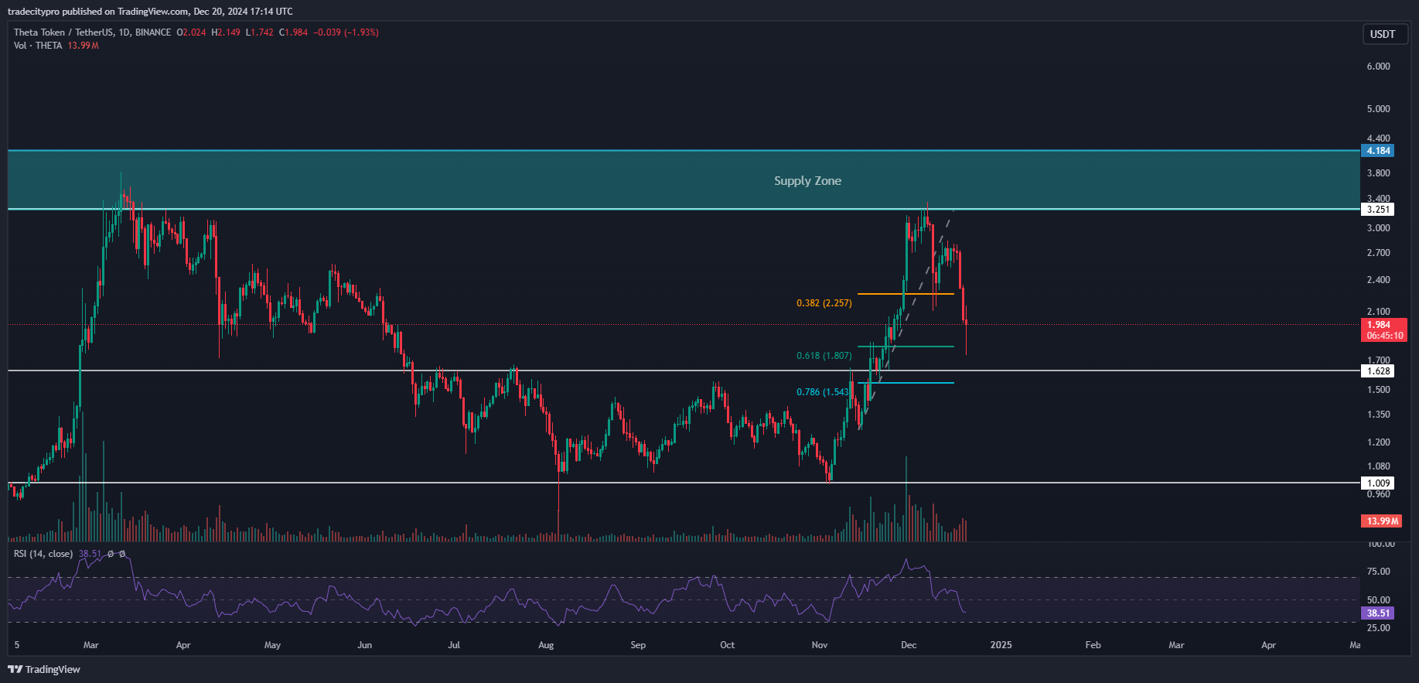Click the teal 0.618 Fibonacci line
This screenshot has width=1419, height=683.
tap(906, 347)
